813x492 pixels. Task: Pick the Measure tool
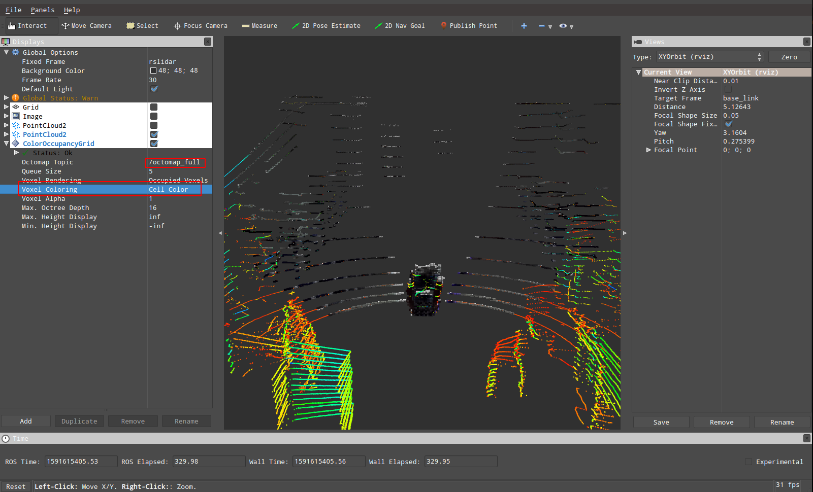(259, 26)
